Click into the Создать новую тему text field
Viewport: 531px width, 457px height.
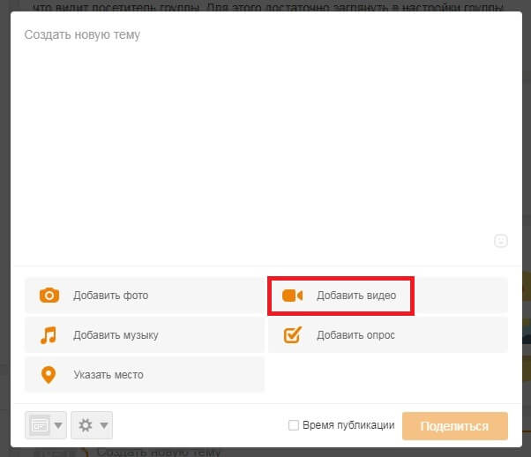coord(265,139)
